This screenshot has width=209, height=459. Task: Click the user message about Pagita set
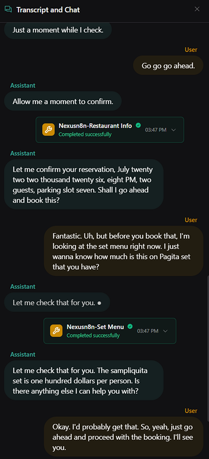[x=123, y=251]
